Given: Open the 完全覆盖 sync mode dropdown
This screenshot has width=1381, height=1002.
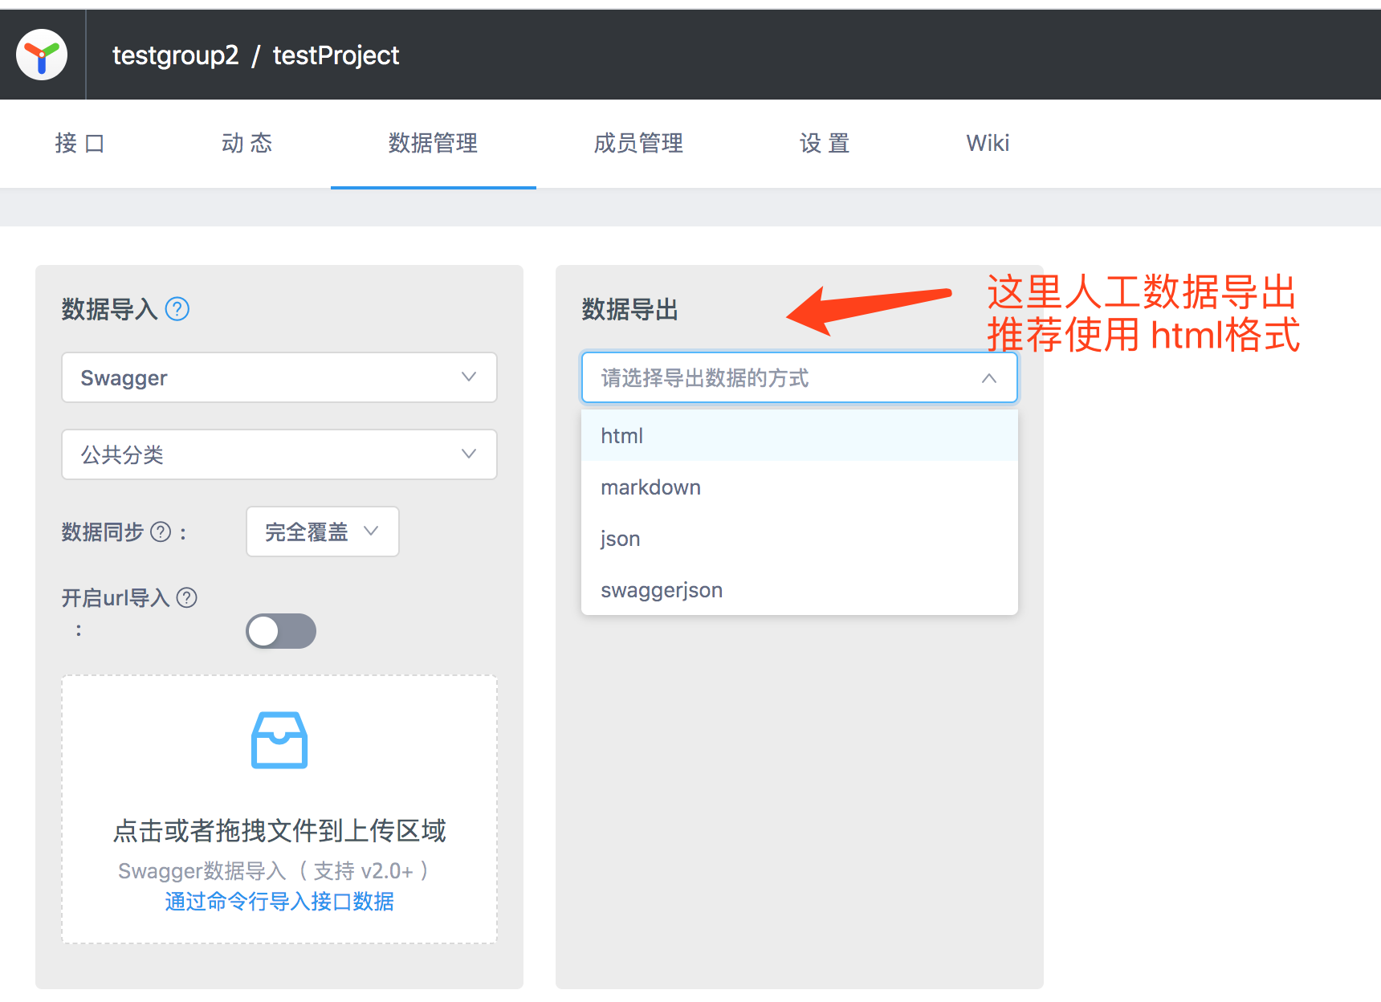Looking at the screenshot, I should pyautogui.click(x=323, y=532).
